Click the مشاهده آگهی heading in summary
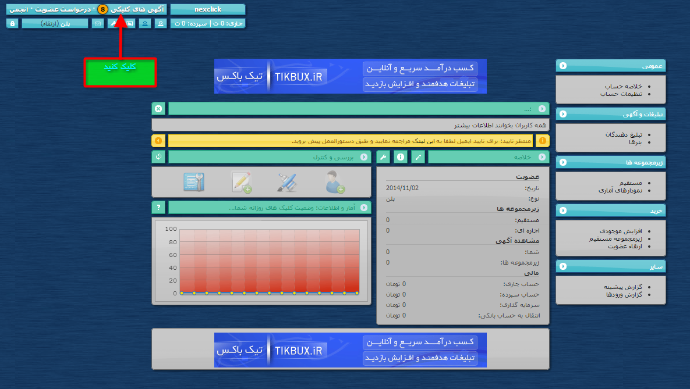This screenshot has width=690, height=389. (x=517, y=241)
